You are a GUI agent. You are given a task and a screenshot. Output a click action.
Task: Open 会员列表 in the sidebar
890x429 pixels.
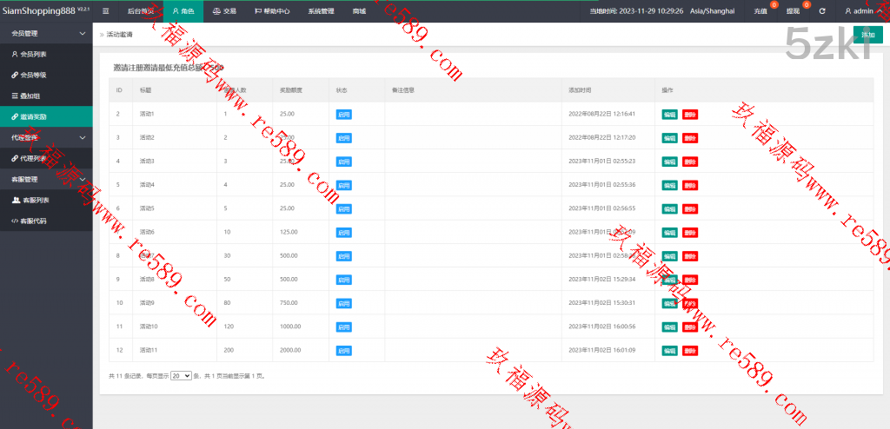pos(34,54)
